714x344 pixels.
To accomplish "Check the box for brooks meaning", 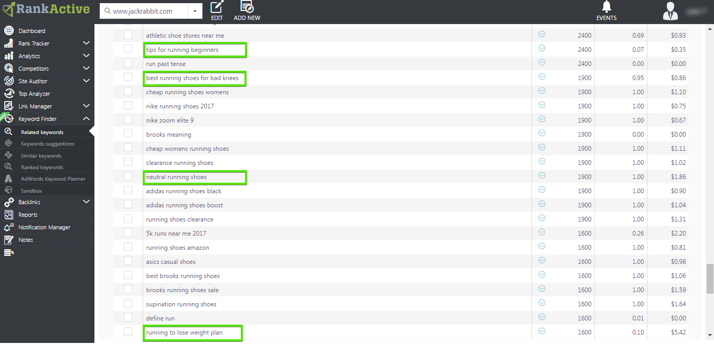I will coord(128,134).
